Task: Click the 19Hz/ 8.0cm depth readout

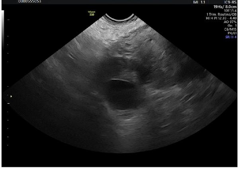Action: click(x=224, y=7)
